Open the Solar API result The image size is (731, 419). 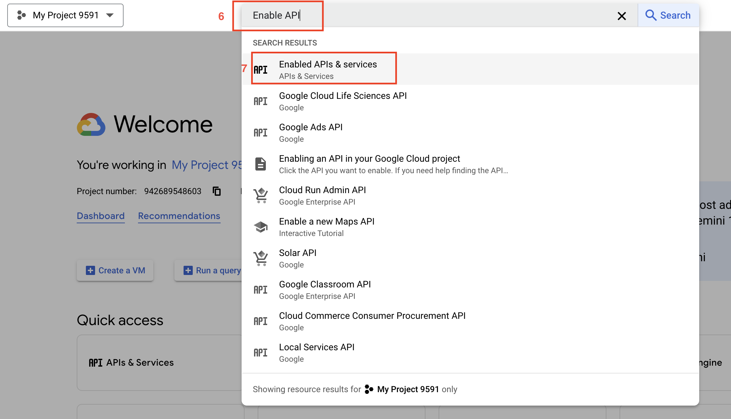point(470,258)
